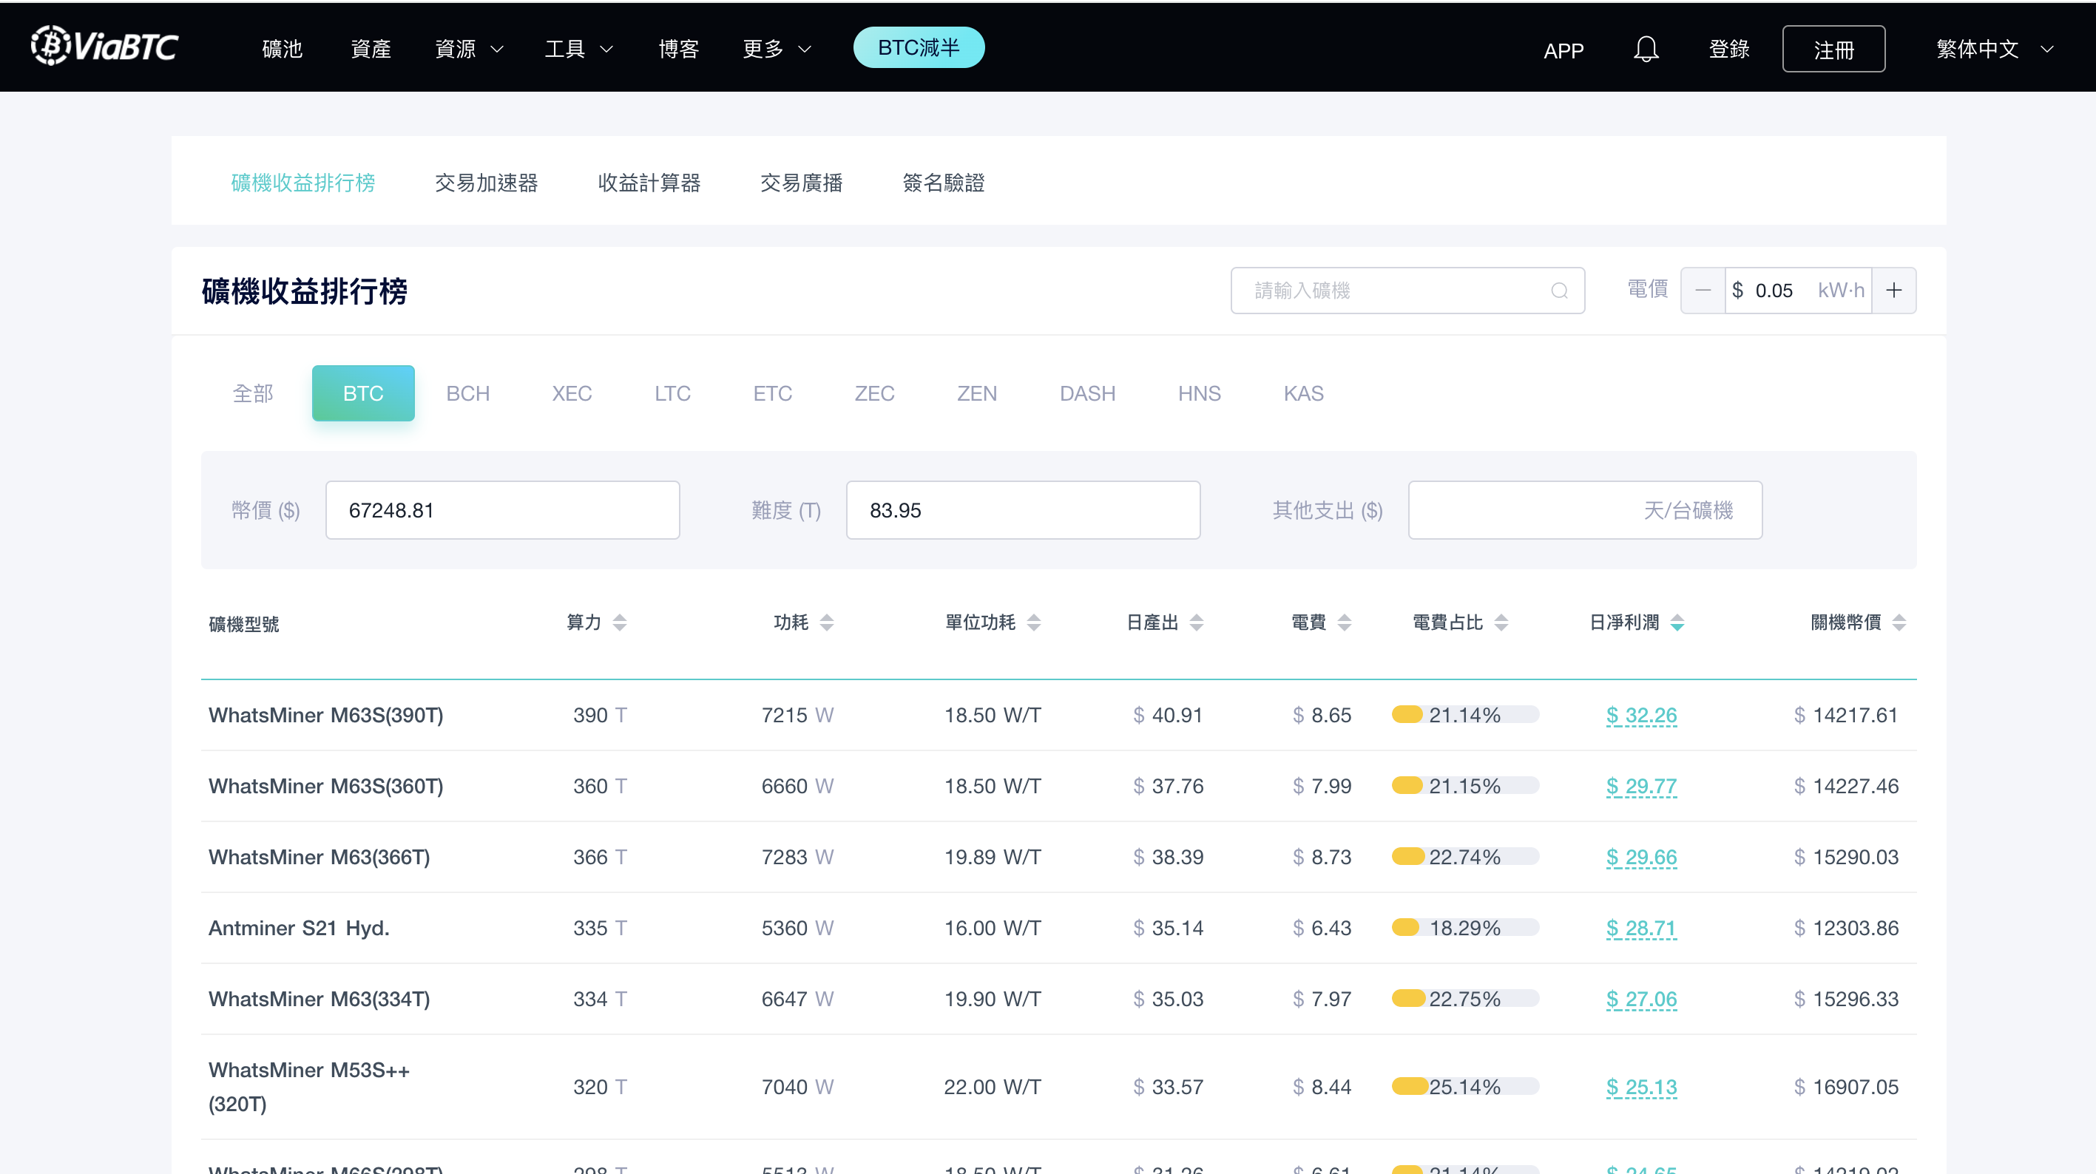Click the 21.14% electricity ratio bar
The image size is (2096, 1174).
click(x=1464, y=715)
